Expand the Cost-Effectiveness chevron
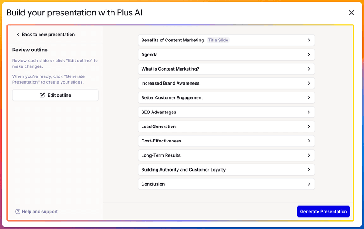 click(x=309, y=141)
